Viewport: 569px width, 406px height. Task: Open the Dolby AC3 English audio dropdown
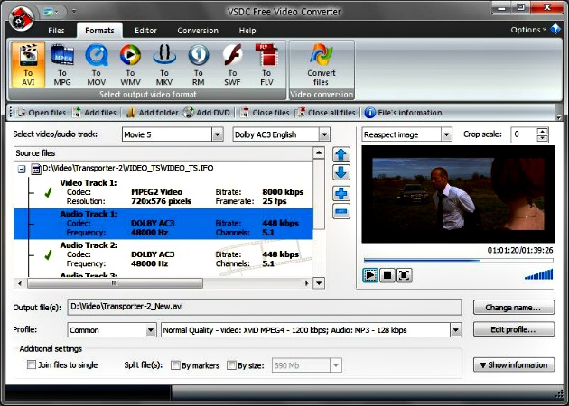[x=324, y=134]
